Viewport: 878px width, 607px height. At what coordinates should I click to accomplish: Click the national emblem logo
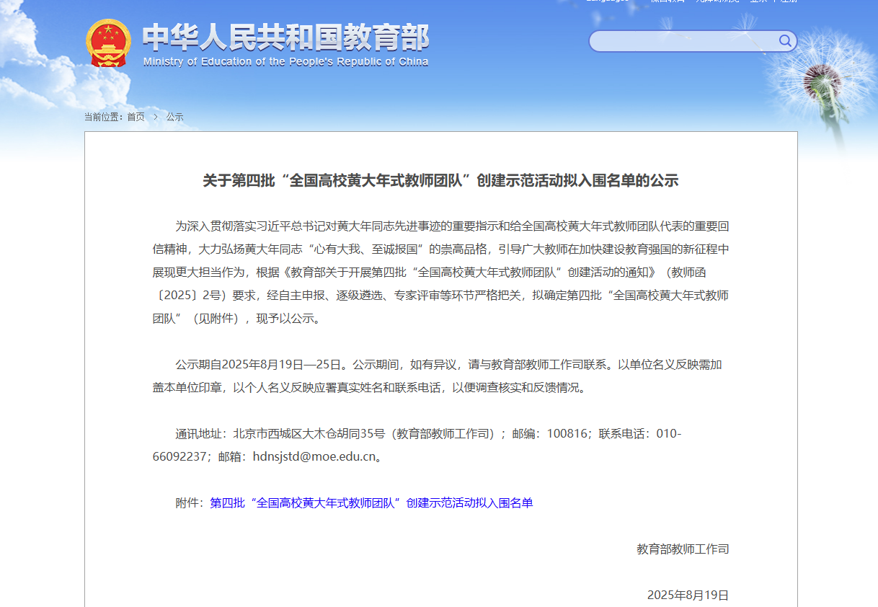tap(108, 43)
